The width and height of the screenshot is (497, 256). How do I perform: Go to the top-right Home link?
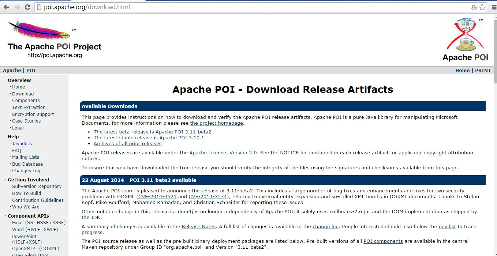[462, 70]
